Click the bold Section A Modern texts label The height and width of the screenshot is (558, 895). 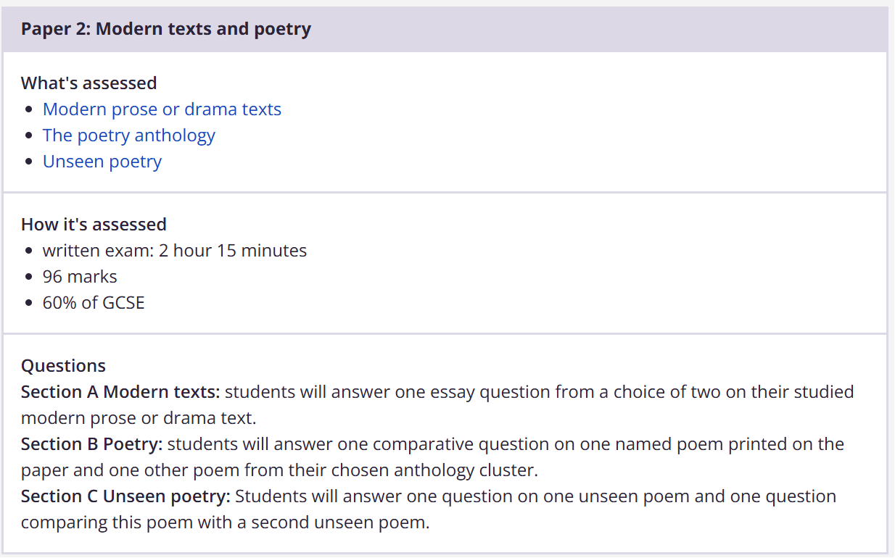pos(120,392)
